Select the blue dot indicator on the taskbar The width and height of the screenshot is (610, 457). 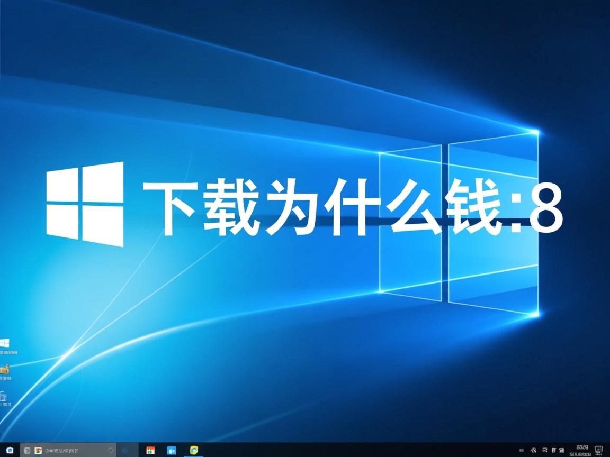(x=125, y=449)
